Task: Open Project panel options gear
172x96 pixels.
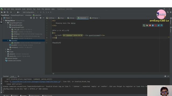Action: point(41,18)
